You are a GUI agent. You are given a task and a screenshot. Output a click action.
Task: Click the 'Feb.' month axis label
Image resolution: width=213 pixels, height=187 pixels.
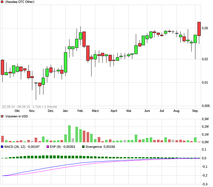(80, 111)
